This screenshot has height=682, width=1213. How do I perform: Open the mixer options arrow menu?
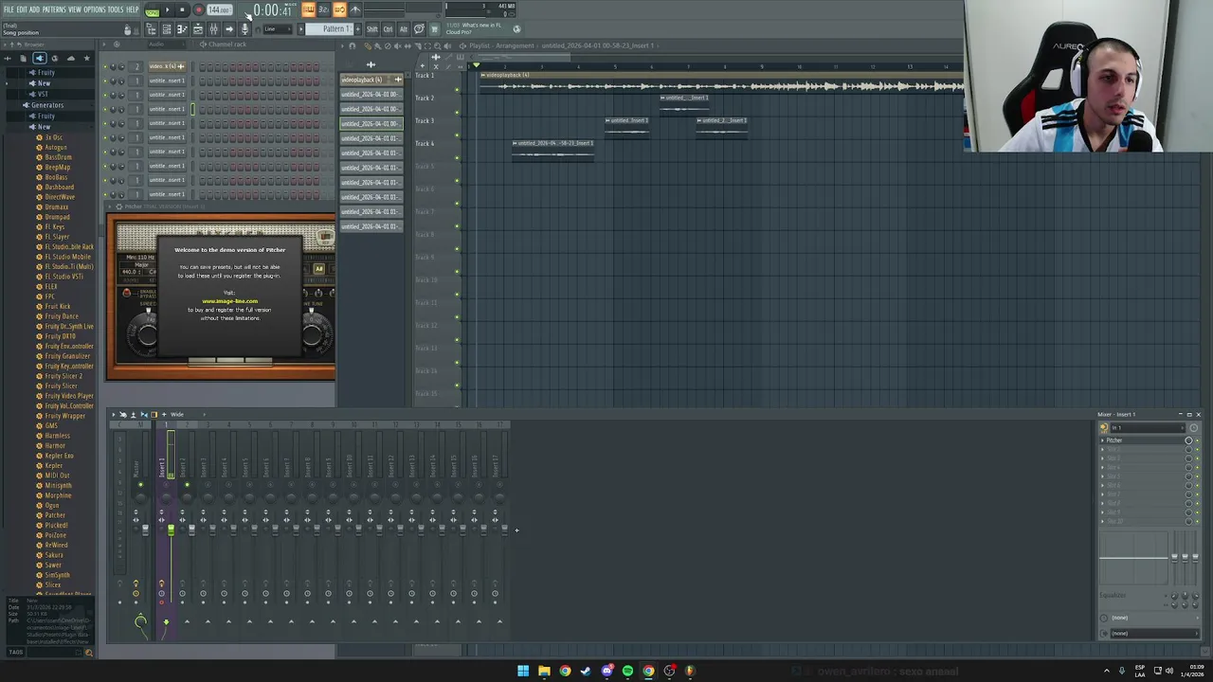click(112, 414)
